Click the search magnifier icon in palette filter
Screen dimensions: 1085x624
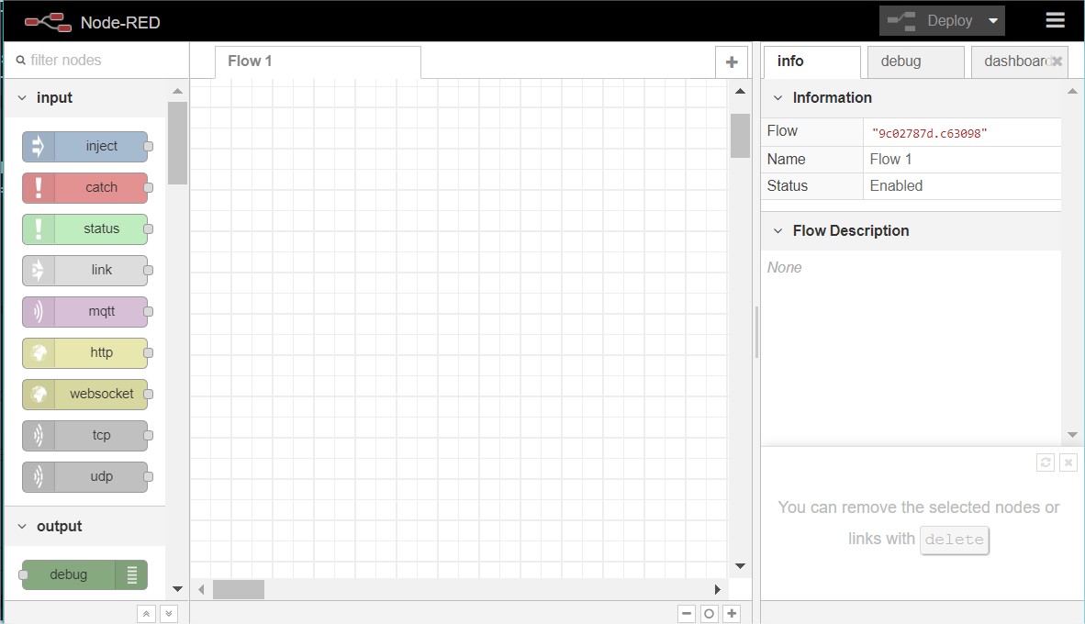21,61
